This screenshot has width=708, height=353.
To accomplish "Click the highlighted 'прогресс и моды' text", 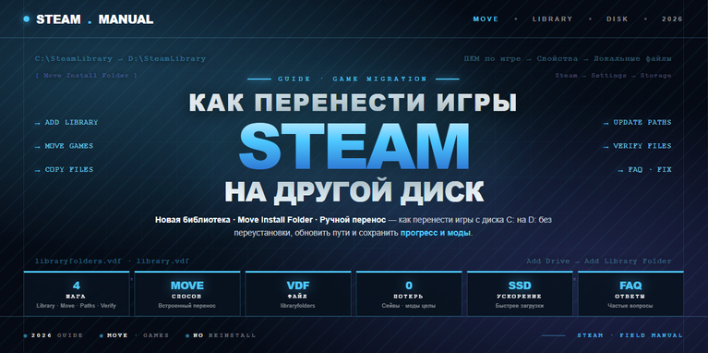I will pyautogui.click(x=436, y=233).
